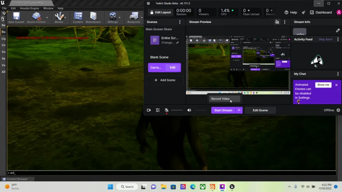Select the Game scene

156,68
